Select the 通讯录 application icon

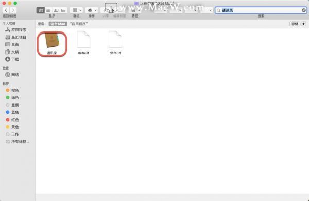tap(52, 44)
